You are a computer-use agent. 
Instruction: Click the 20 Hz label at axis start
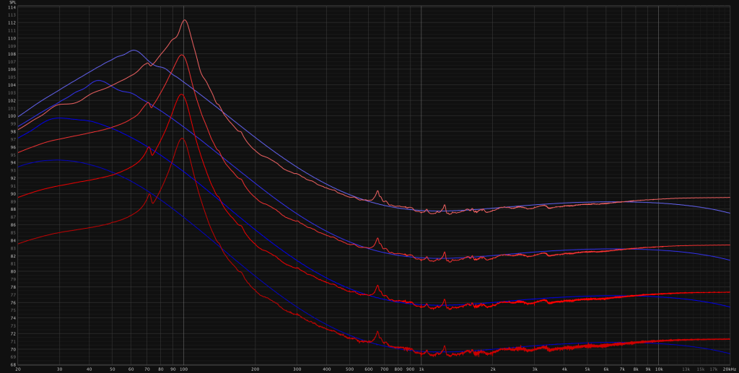pos(18,369)
